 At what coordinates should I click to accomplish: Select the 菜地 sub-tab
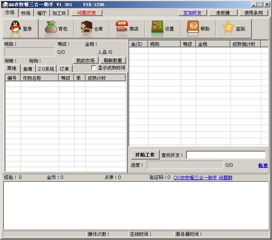[x=11, y=68]
